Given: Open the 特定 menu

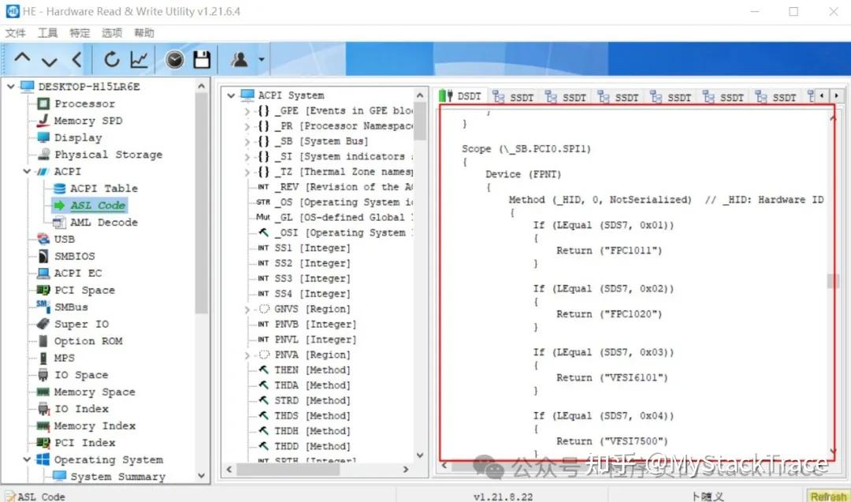Looking at the screenshot, I should (80, 33).
